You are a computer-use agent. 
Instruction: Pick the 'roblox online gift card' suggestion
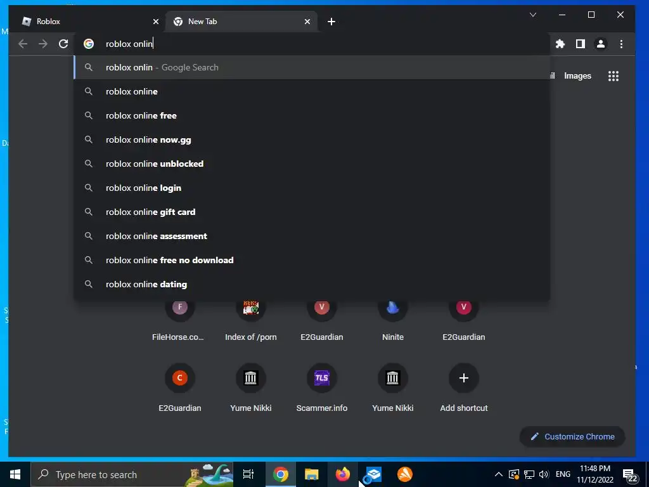click(312, 212)
